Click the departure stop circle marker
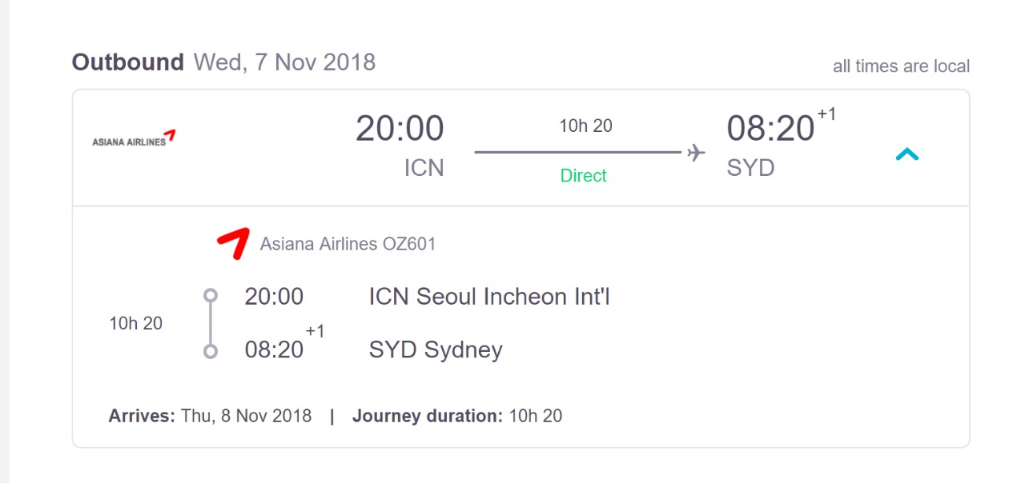This screenshot has width=1025, height=483. (211, 296)
